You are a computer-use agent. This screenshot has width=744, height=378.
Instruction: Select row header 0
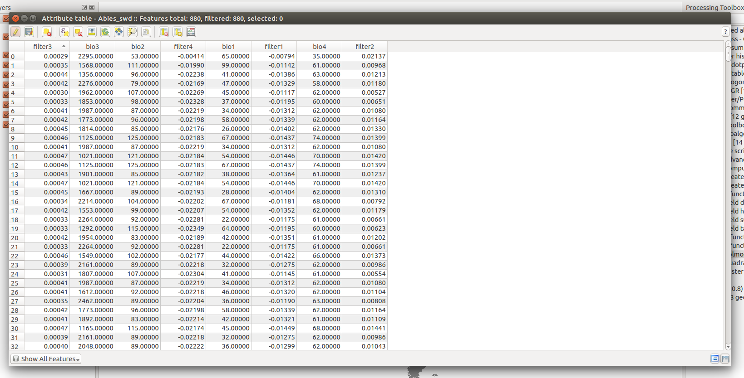pos(17,56)
